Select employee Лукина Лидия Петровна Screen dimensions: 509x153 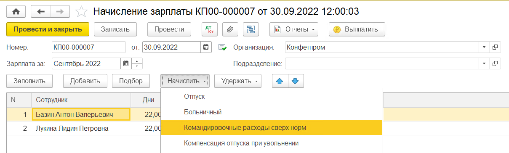81,129
